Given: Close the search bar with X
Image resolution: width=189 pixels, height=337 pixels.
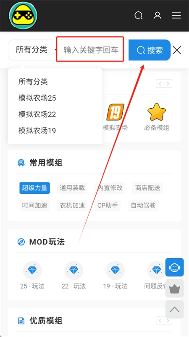Looking at the screenshot, I should click(x=177, y=50).
